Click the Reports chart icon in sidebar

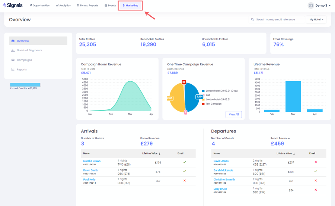(13, 70)
